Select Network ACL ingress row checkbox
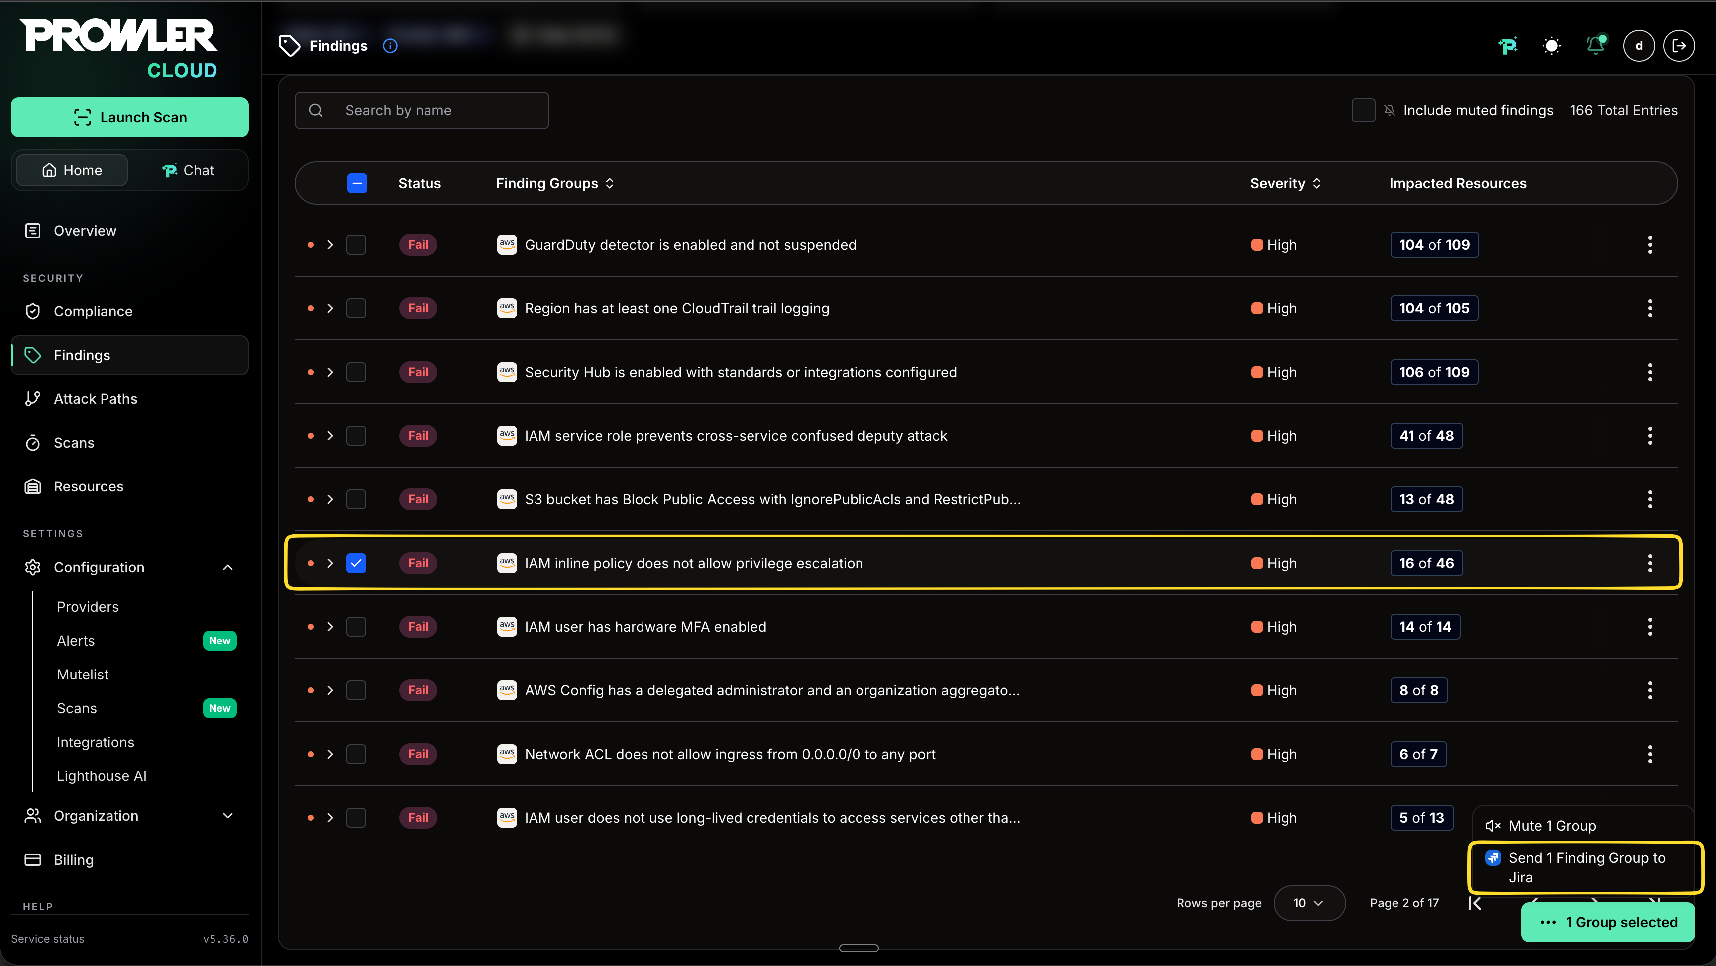 [356, 754]
